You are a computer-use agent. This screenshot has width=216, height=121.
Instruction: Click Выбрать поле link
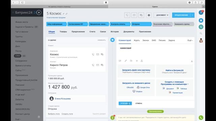(x=54, y=114)
